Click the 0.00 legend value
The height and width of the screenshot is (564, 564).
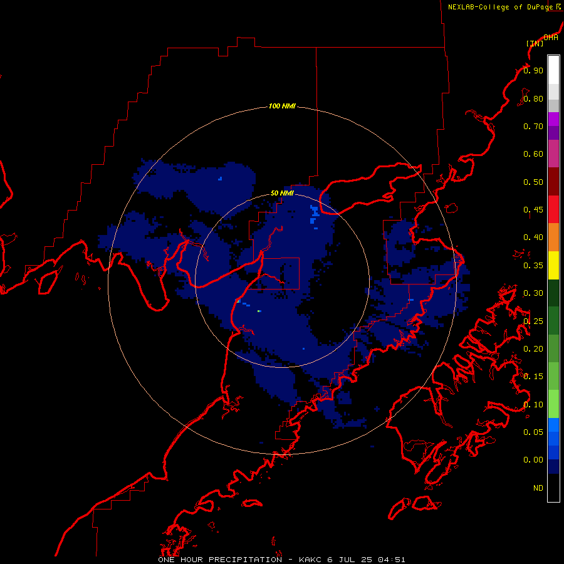(533, 460)
